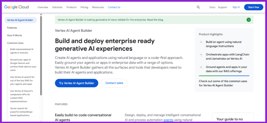Open the search magnifier icon
This screenshot has height=123, width=267.
click(198, 7)
